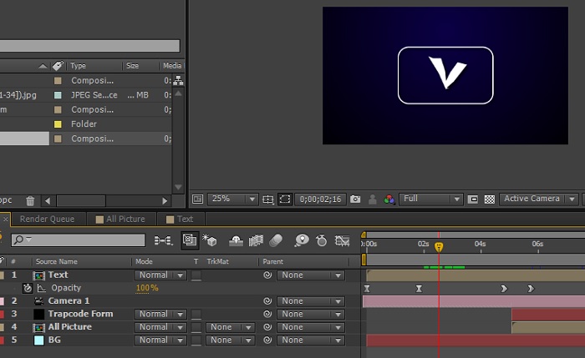Image resolution: width=585 pixels, height=358 pixels.
Task: Click the timeline search field
Action: pos(78,240)
